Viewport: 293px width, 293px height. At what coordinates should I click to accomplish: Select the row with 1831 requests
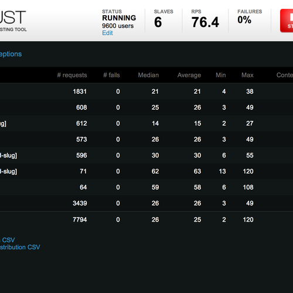(146, 91)
